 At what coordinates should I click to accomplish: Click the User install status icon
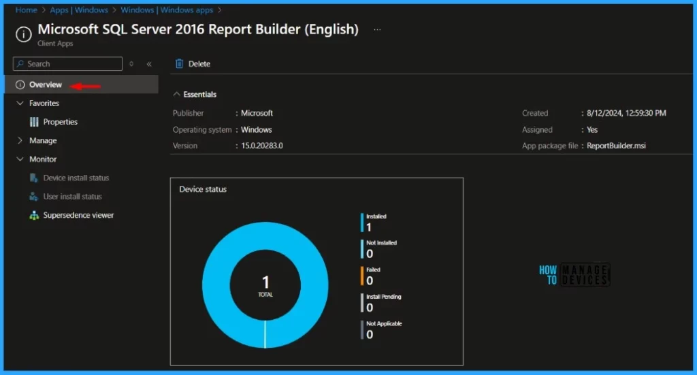(34, 197)
